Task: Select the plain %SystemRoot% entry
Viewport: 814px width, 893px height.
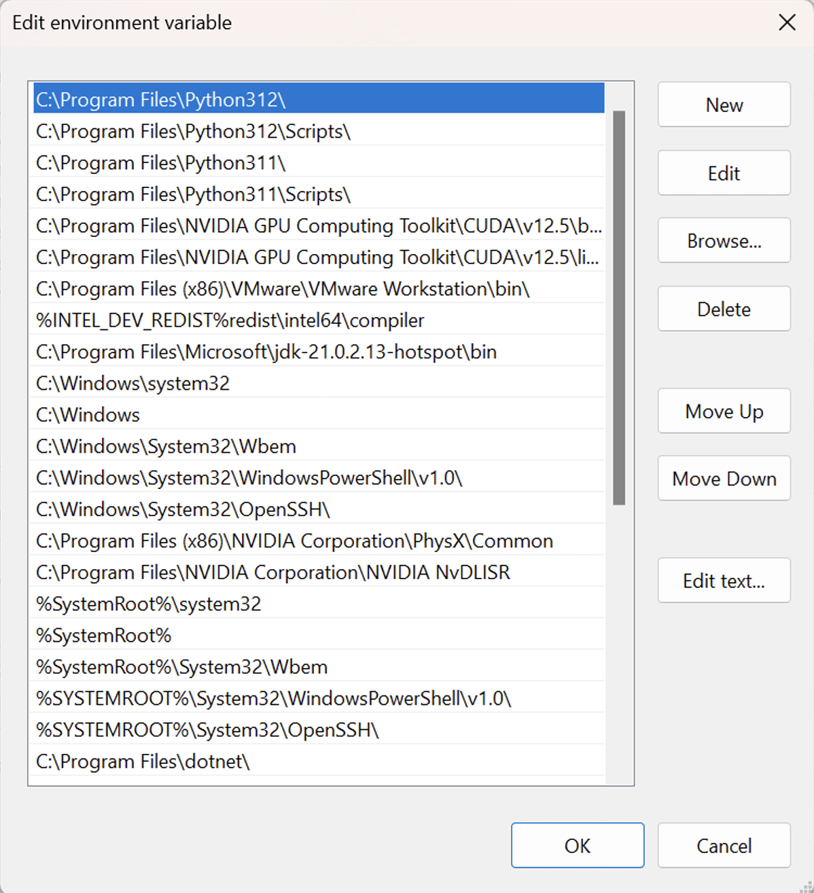Action: coord(319,635)
